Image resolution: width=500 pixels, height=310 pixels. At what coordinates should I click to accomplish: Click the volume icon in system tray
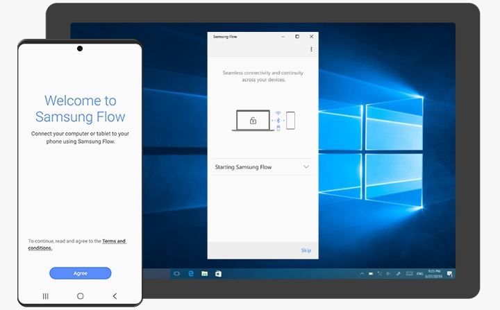[388, 274]
